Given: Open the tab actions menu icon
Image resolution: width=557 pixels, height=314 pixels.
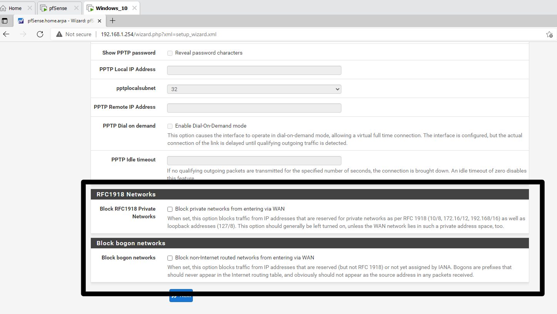Looking at the screenshot, I should click(x=5, y=21).
